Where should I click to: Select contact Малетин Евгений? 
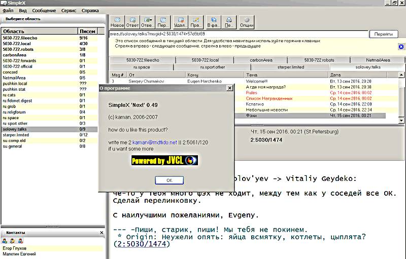coord(52,254)
